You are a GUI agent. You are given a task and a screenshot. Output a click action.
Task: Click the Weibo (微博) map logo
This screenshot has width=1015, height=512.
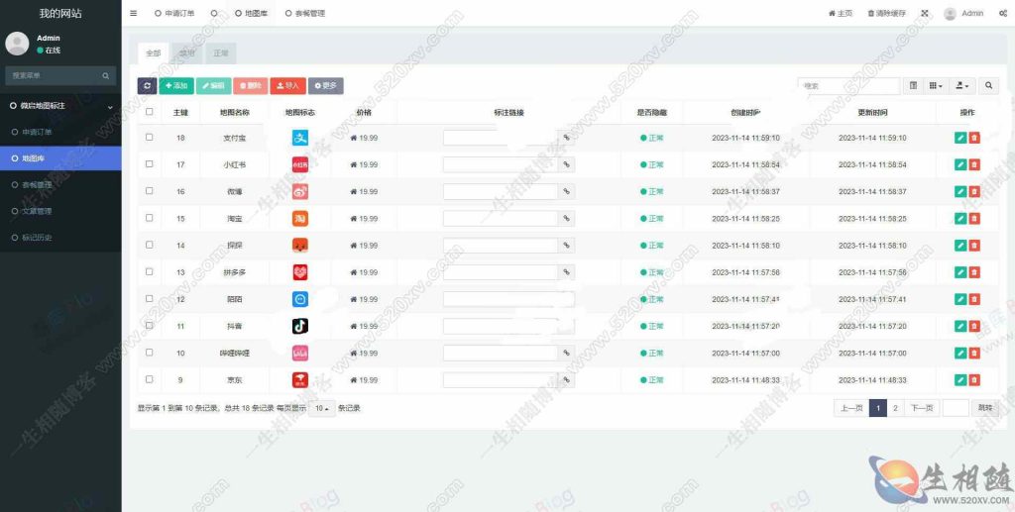click(x=299, y=191)
